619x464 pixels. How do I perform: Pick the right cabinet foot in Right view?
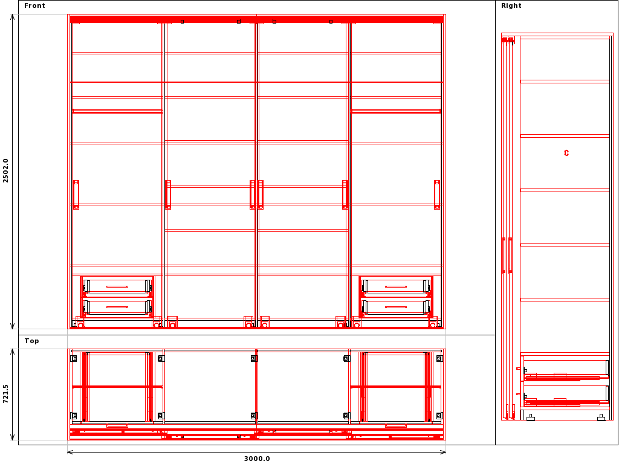(x=601, y=418)
